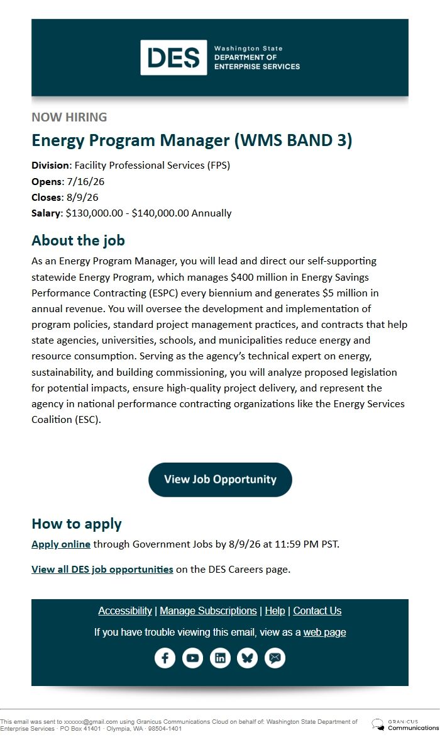Click the View Job Opportunity button
Screen dimensions: 440x737
220,480
